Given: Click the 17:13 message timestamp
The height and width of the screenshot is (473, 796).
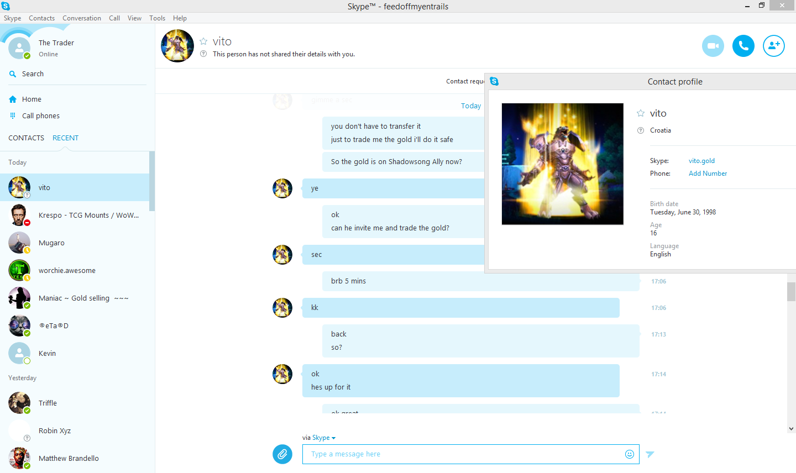Looking at the screenshot, I should pyautogui.click(x=658, y=334).
